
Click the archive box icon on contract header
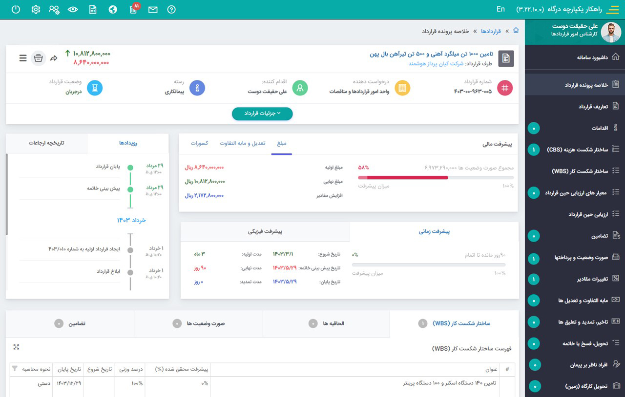pyautogui.click(x=39, y=58)
